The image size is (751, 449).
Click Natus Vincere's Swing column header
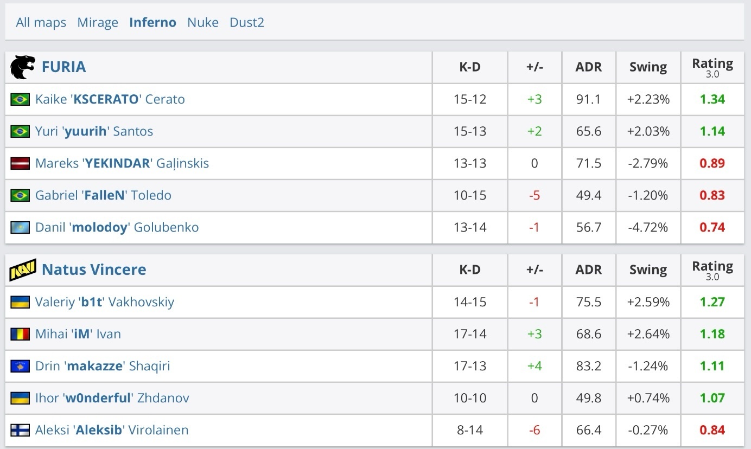click(x=648, y=270)
